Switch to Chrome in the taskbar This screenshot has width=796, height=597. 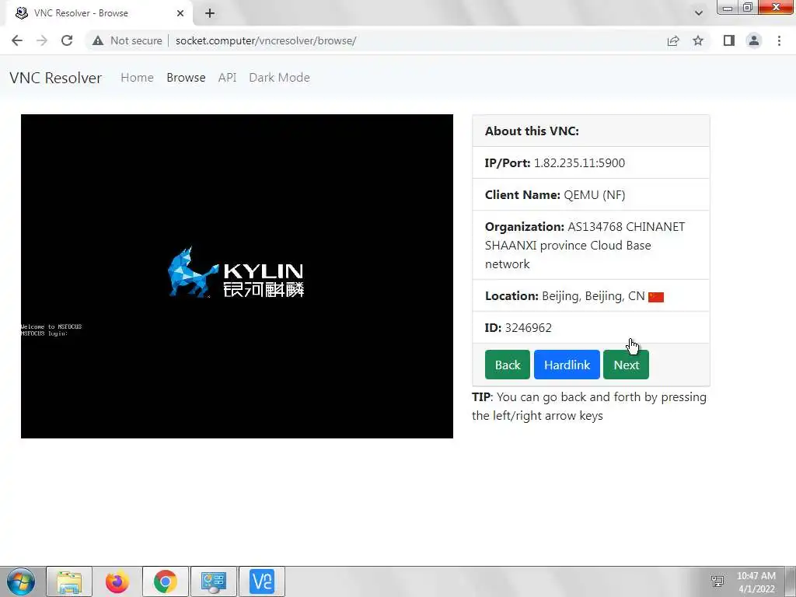click(x=166, y=581)
